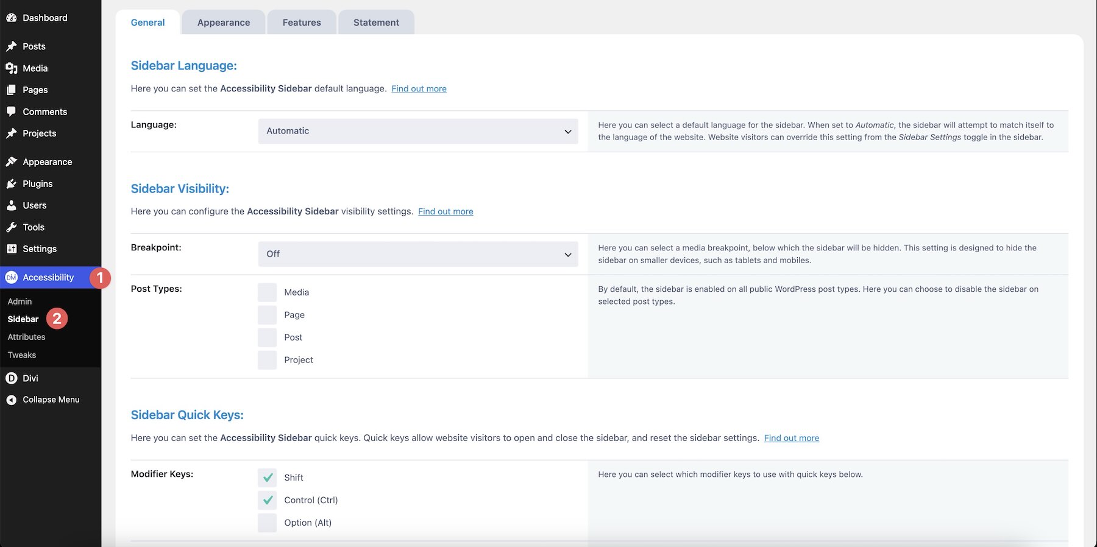Viewport: 1097px width, 547px height.
Task: Open the Tweaks submenu item
Action: 22,355
